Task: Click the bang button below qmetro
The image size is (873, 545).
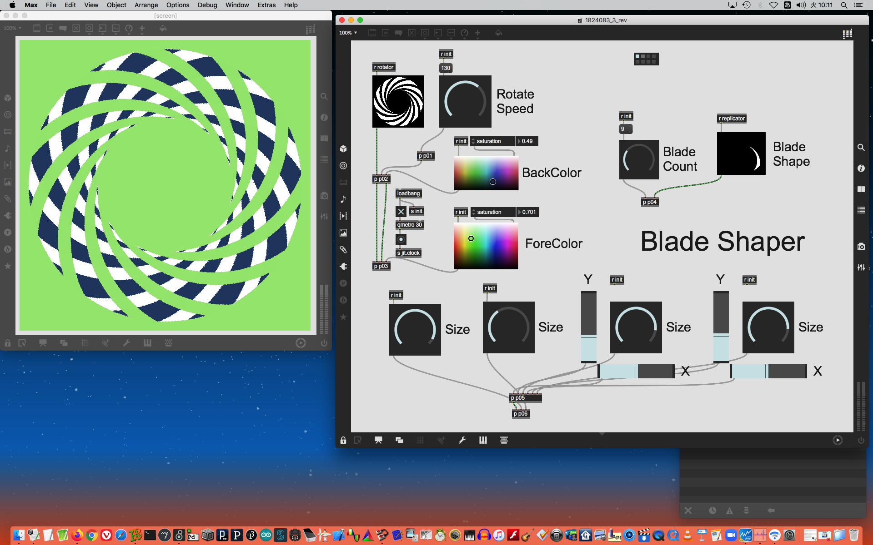Action: 401,239
